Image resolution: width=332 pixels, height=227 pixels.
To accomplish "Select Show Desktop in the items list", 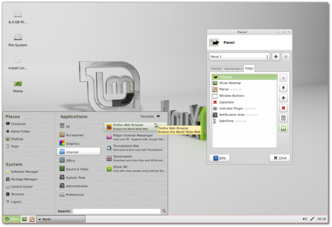I will (245, 83).
